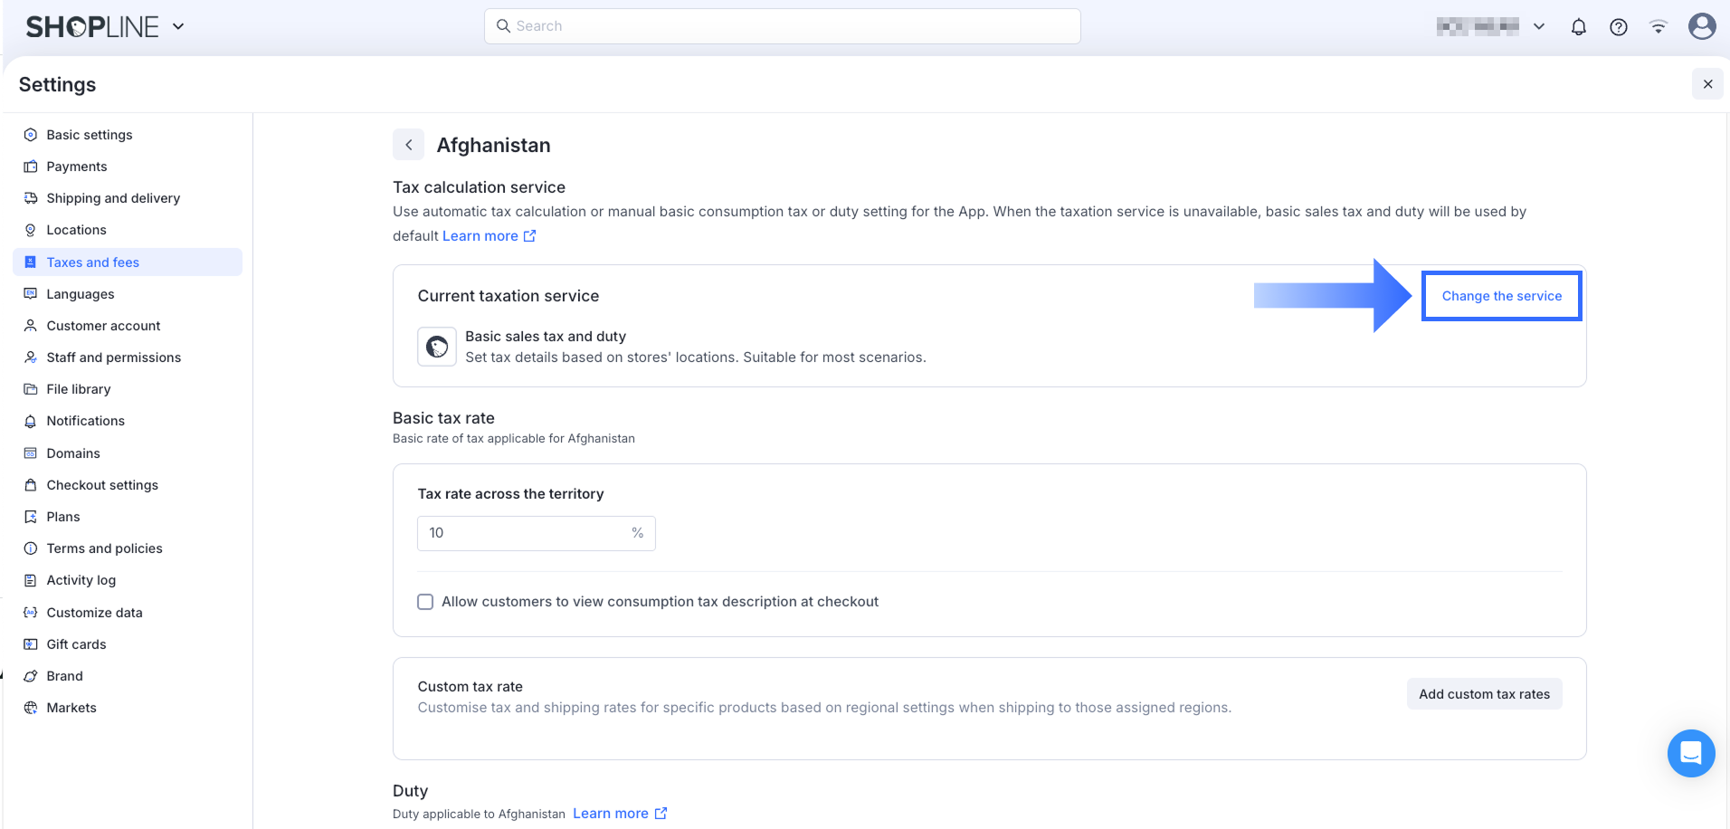Click the Basic sales tax service icon

[x=437, y=347]
